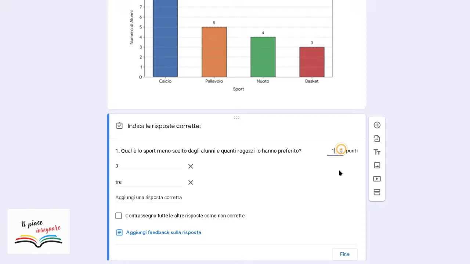
Task: Click the Add image icon
Action: 377,165
